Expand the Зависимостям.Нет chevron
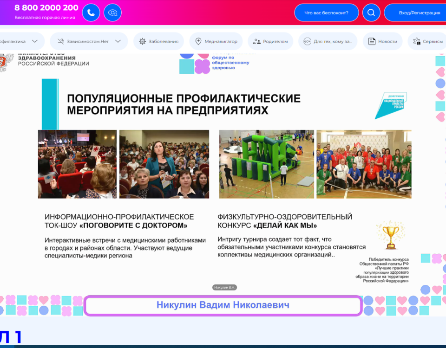The image size is (446, 348). pyautogui.click(x=118, y=41)
